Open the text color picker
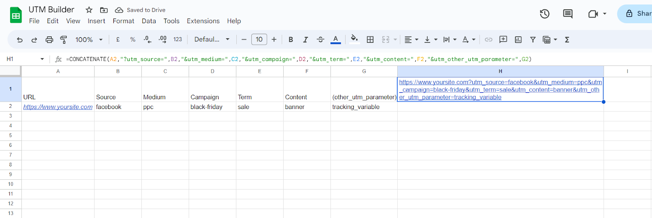 pyautogui.click(x=335, y=39)
